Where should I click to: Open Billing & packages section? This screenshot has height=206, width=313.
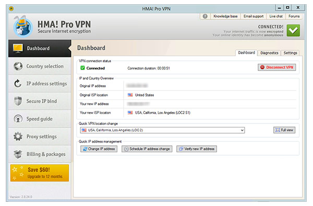coord(40,154)
